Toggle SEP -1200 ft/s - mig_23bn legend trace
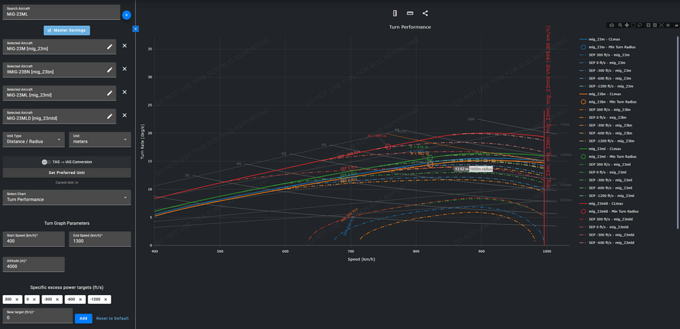The image size is (680, 329). click(607, 141)
